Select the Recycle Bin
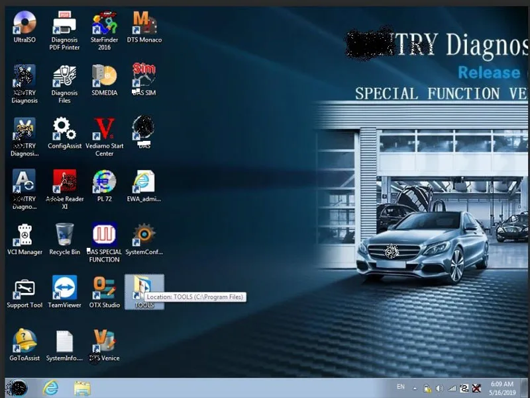This screenshot has height=398, width=530. click(64, 239)
